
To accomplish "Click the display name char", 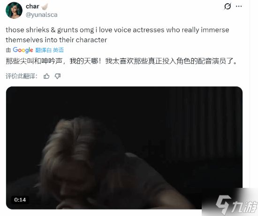I will pyautogui.click(x=32, y=7).
